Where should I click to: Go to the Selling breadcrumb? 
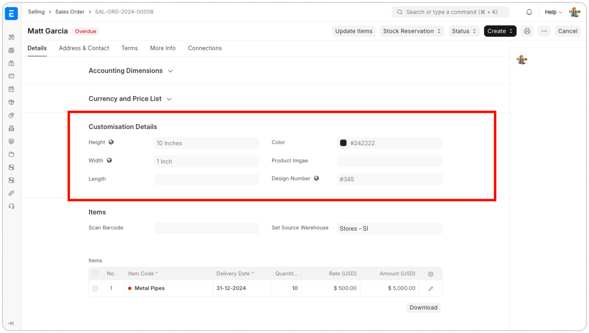tap(36, 12)
